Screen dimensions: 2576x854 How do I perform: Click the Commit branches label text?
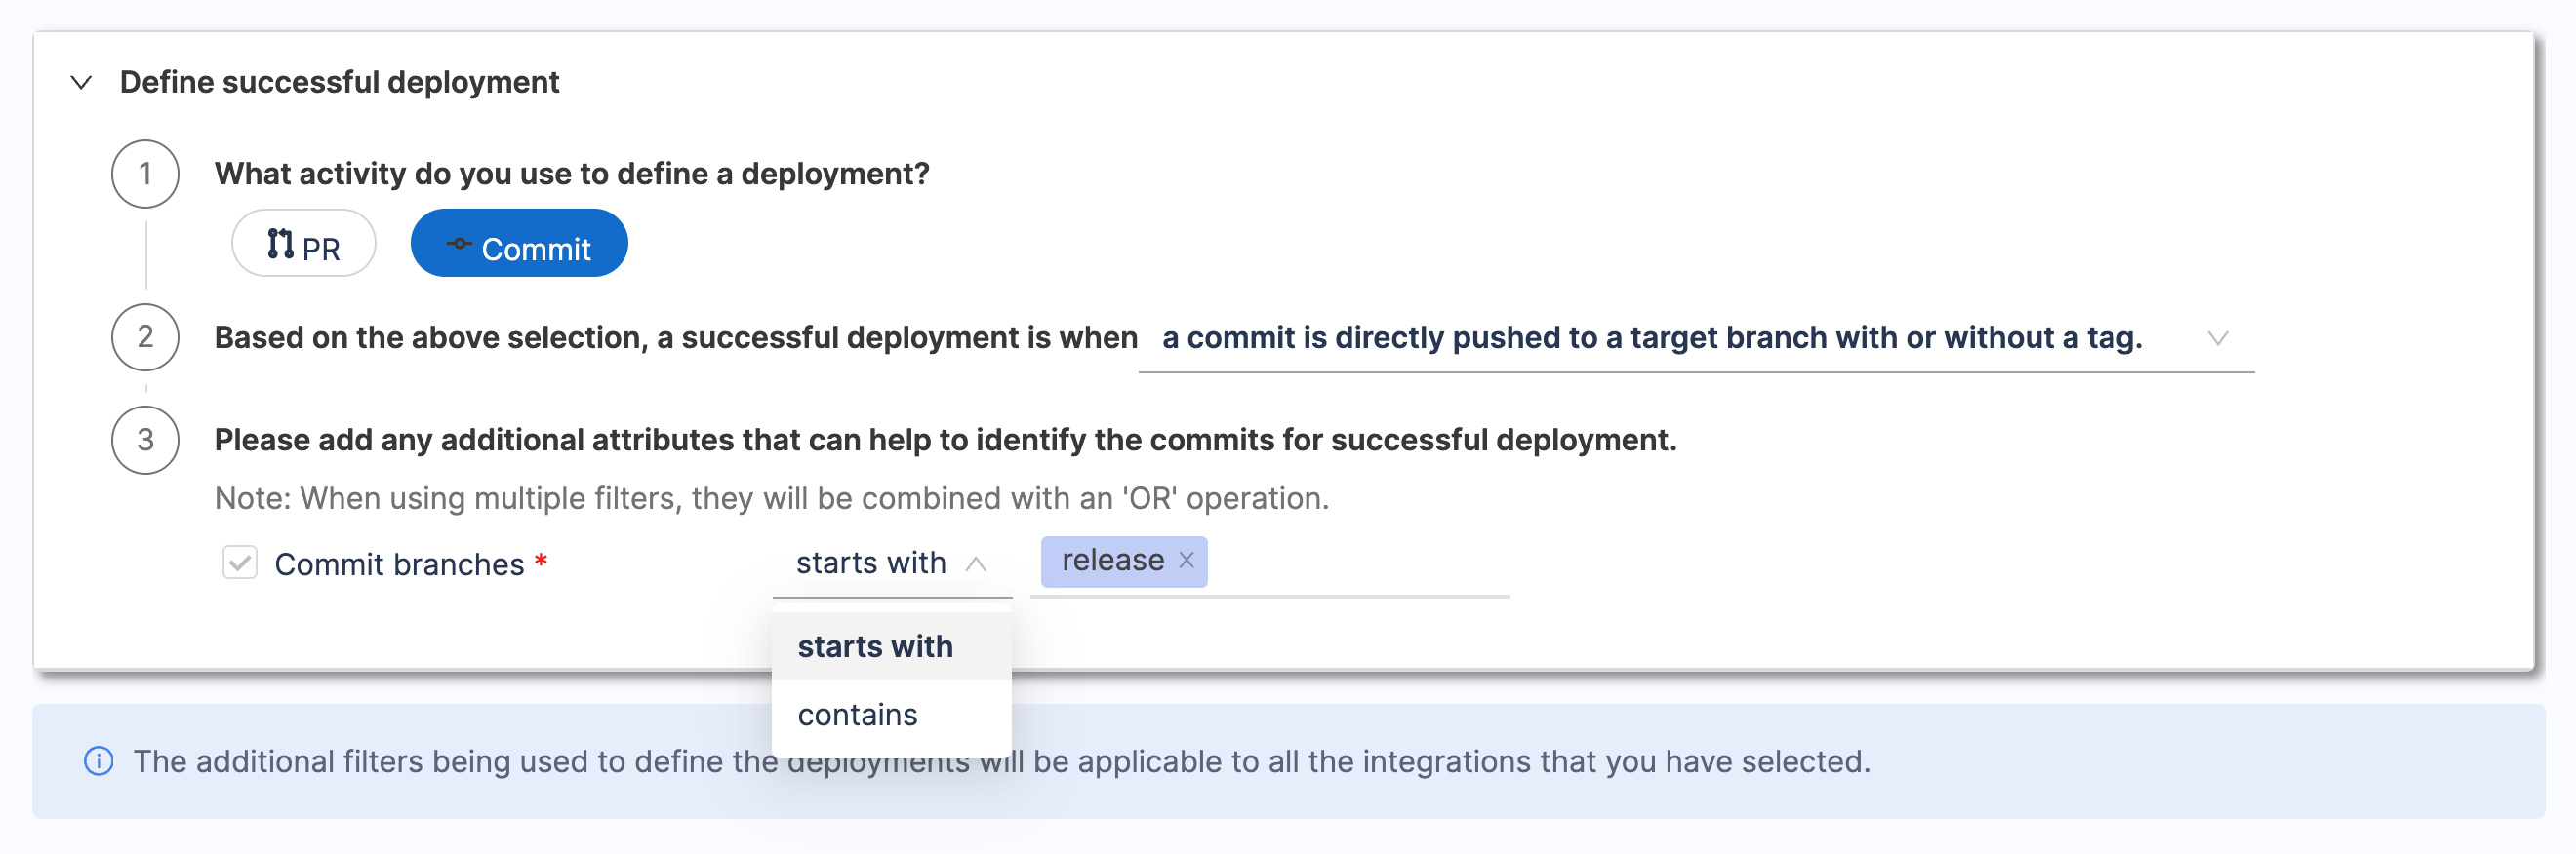coord(399,564)
